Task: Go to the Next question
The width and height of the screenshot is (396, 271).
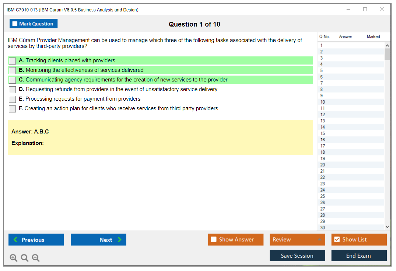Action: [x=98, y=240]
